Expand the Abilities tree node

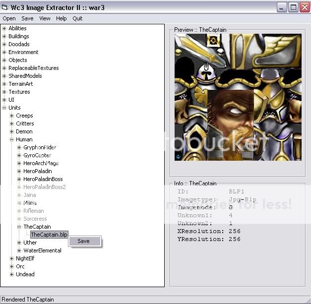(4, 29)
